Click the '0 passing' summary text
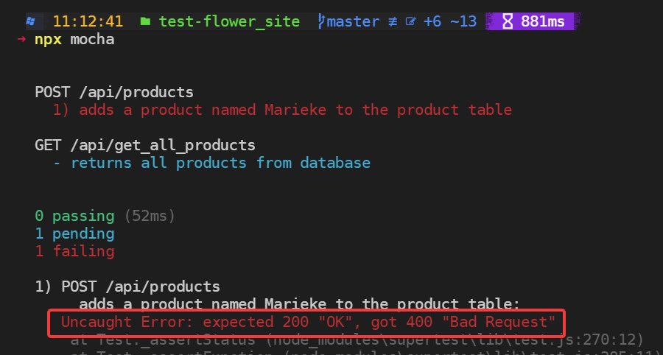Viewport: 663px width, 355px height. [x=75, y=216]
